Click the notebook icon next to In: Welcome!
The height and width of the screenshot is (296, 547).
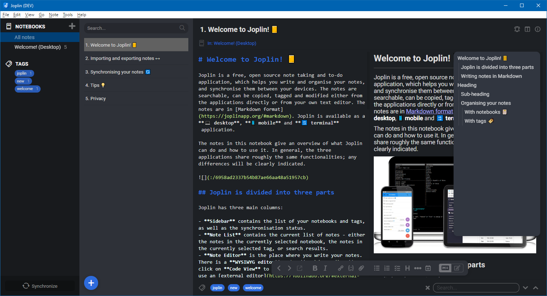coord(202,43)
